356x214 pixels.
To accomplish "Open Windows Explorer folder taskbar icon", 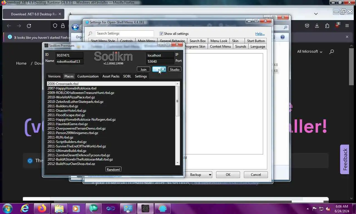I will (59, 208).
